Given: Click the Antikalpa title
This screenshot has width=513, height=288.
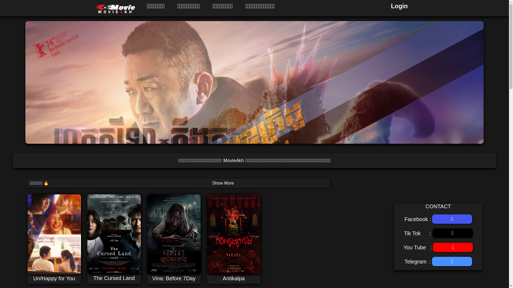Looking at the screenshot, I should [x=234, y=278].
